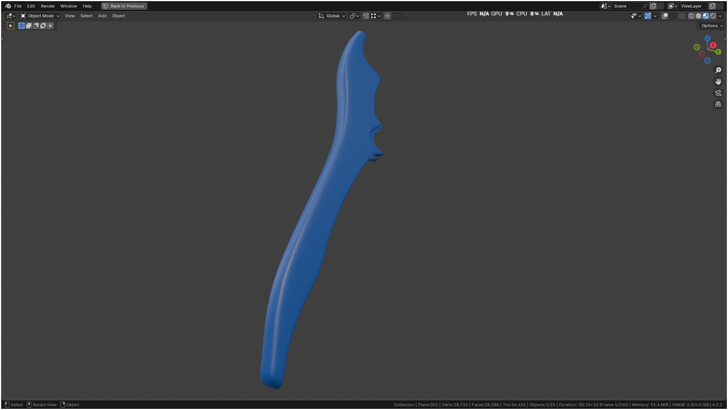This screenshot has width=728, height=410.
Task: Add a new view layer icon
Action: pos(713,6)
